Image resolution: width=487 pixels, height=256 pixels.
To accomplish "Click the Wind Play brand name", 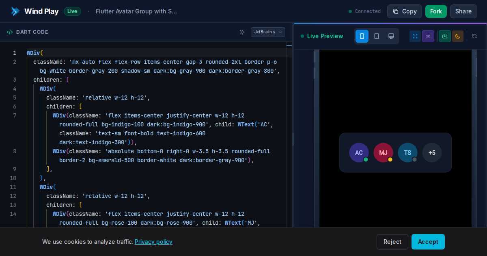I will 41,11.
